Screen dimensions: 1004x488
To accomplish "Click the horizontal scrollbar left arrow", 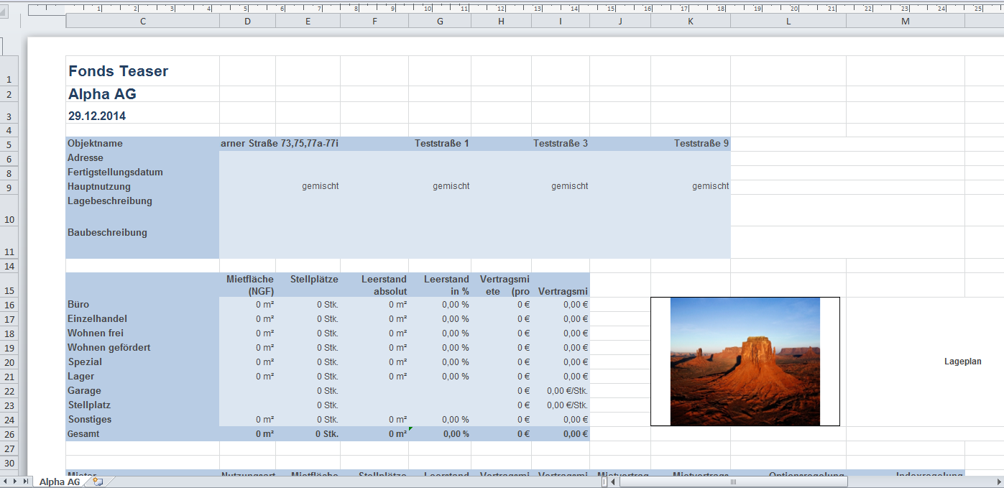I will (x=613, y=482).
